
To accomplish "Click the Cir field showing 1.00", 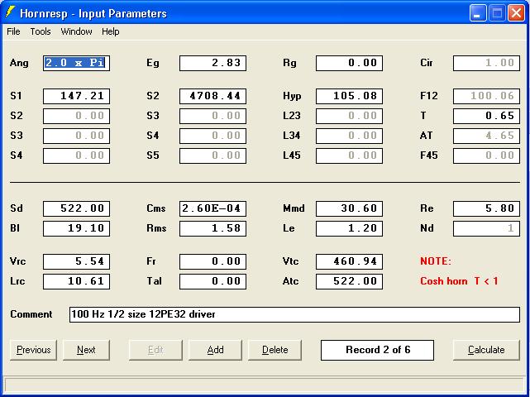I will (486, 63).
